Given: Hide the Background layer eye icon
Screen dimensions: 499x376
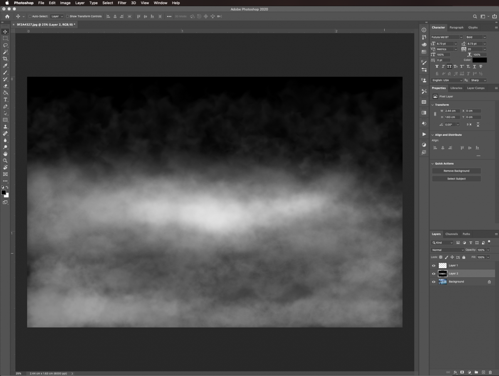Looking at the screenshot, I should coord(434,281).
